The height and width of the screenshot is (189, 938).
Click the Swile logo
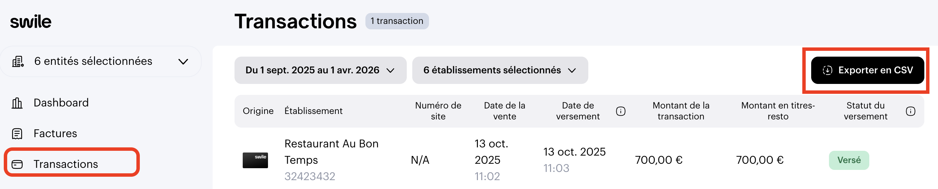coord(31,22)
